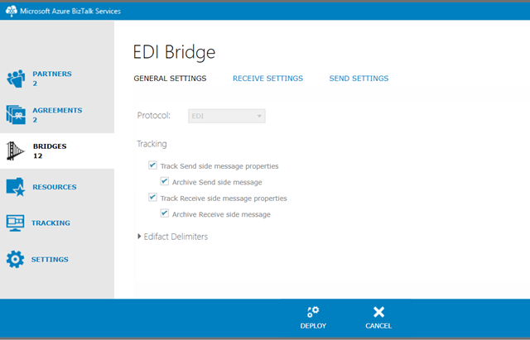Uncheck Track Send side message properties
This screenshot has height=340, width=530.
pos(153,166)
